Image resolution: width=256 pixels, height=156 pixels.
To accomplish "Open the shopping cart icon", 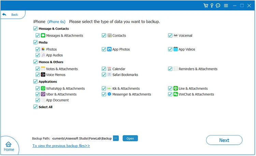I will click(206, 6).
